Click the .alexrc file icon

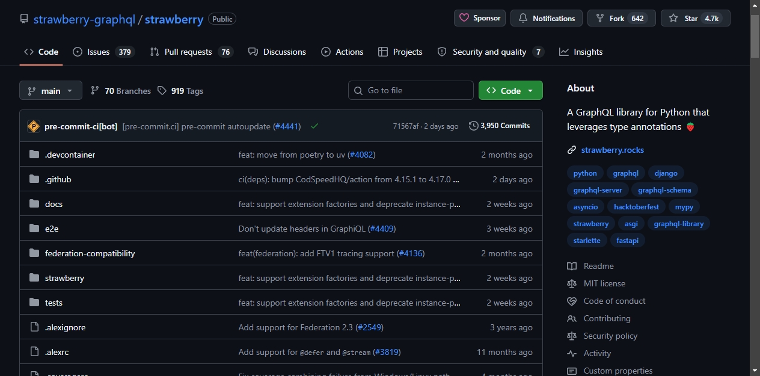34,352
